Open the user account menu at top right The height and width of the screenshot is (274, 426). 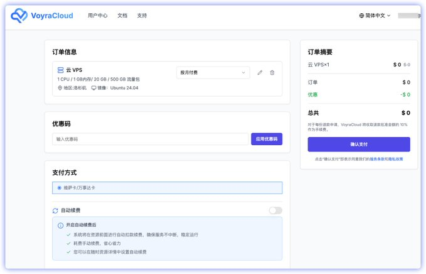(409, 16)
